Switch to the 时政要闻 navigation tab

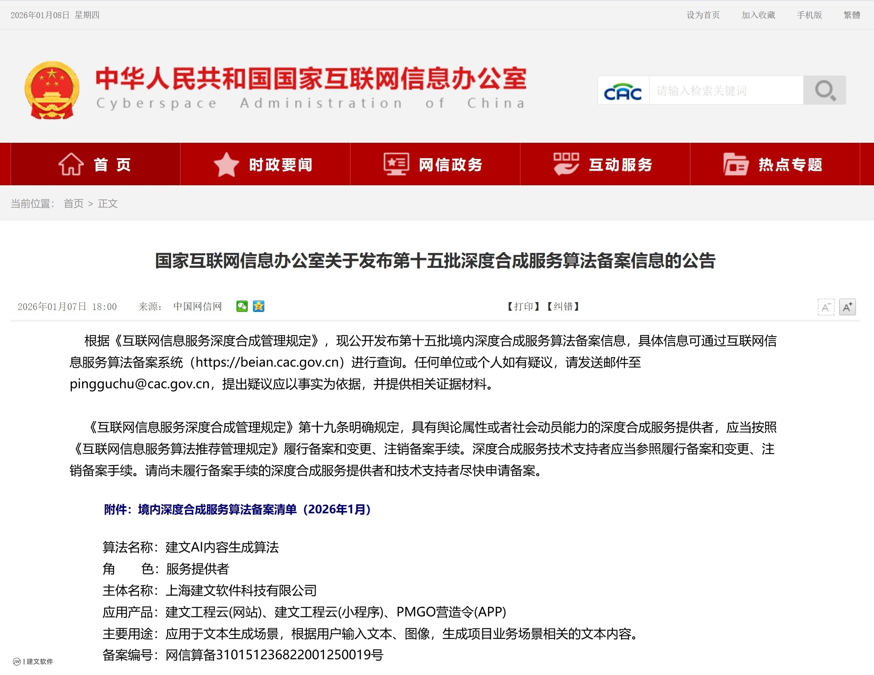pyautogui.click(x=280, y=164)
